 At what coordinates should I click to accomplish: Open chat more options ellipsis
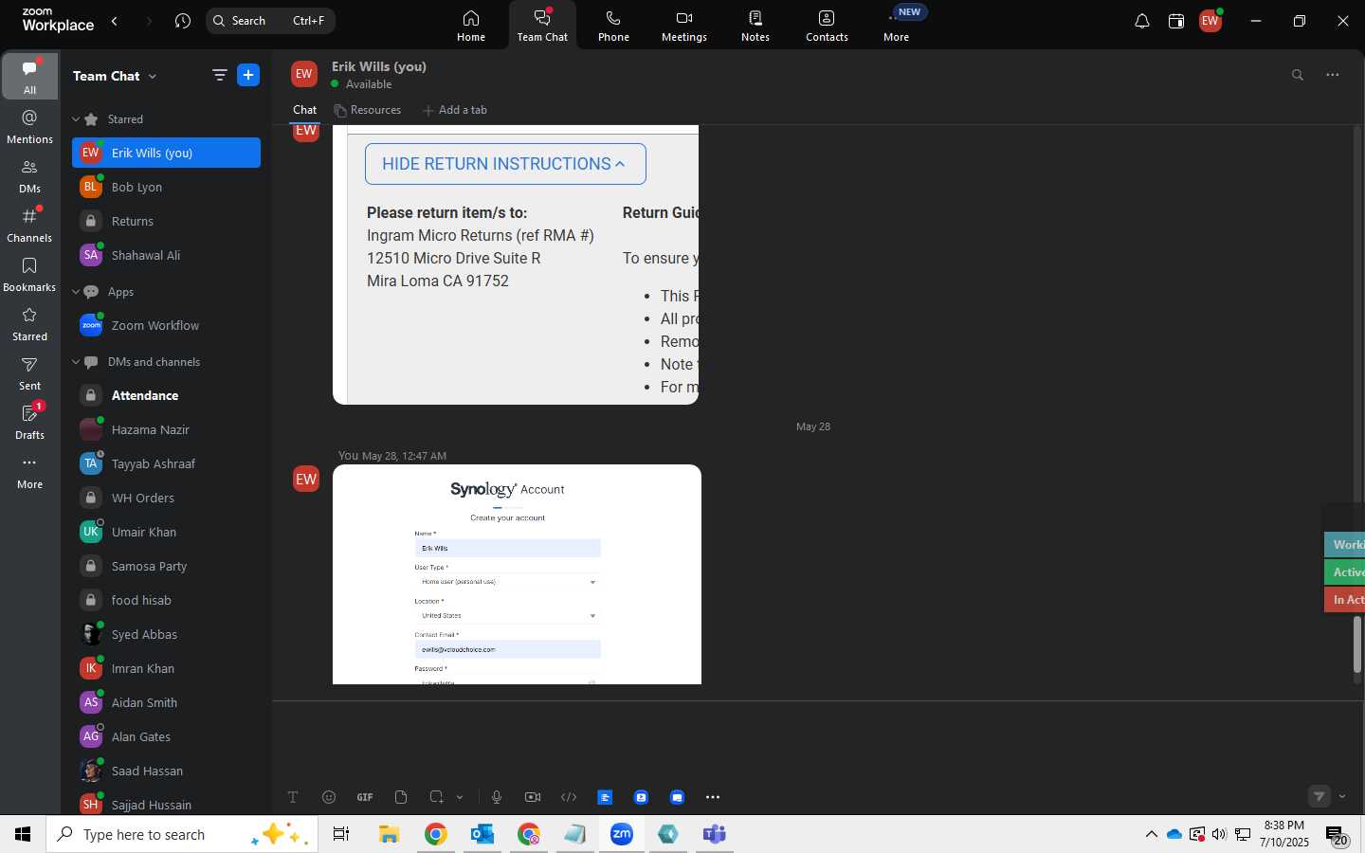(1333, 75)
